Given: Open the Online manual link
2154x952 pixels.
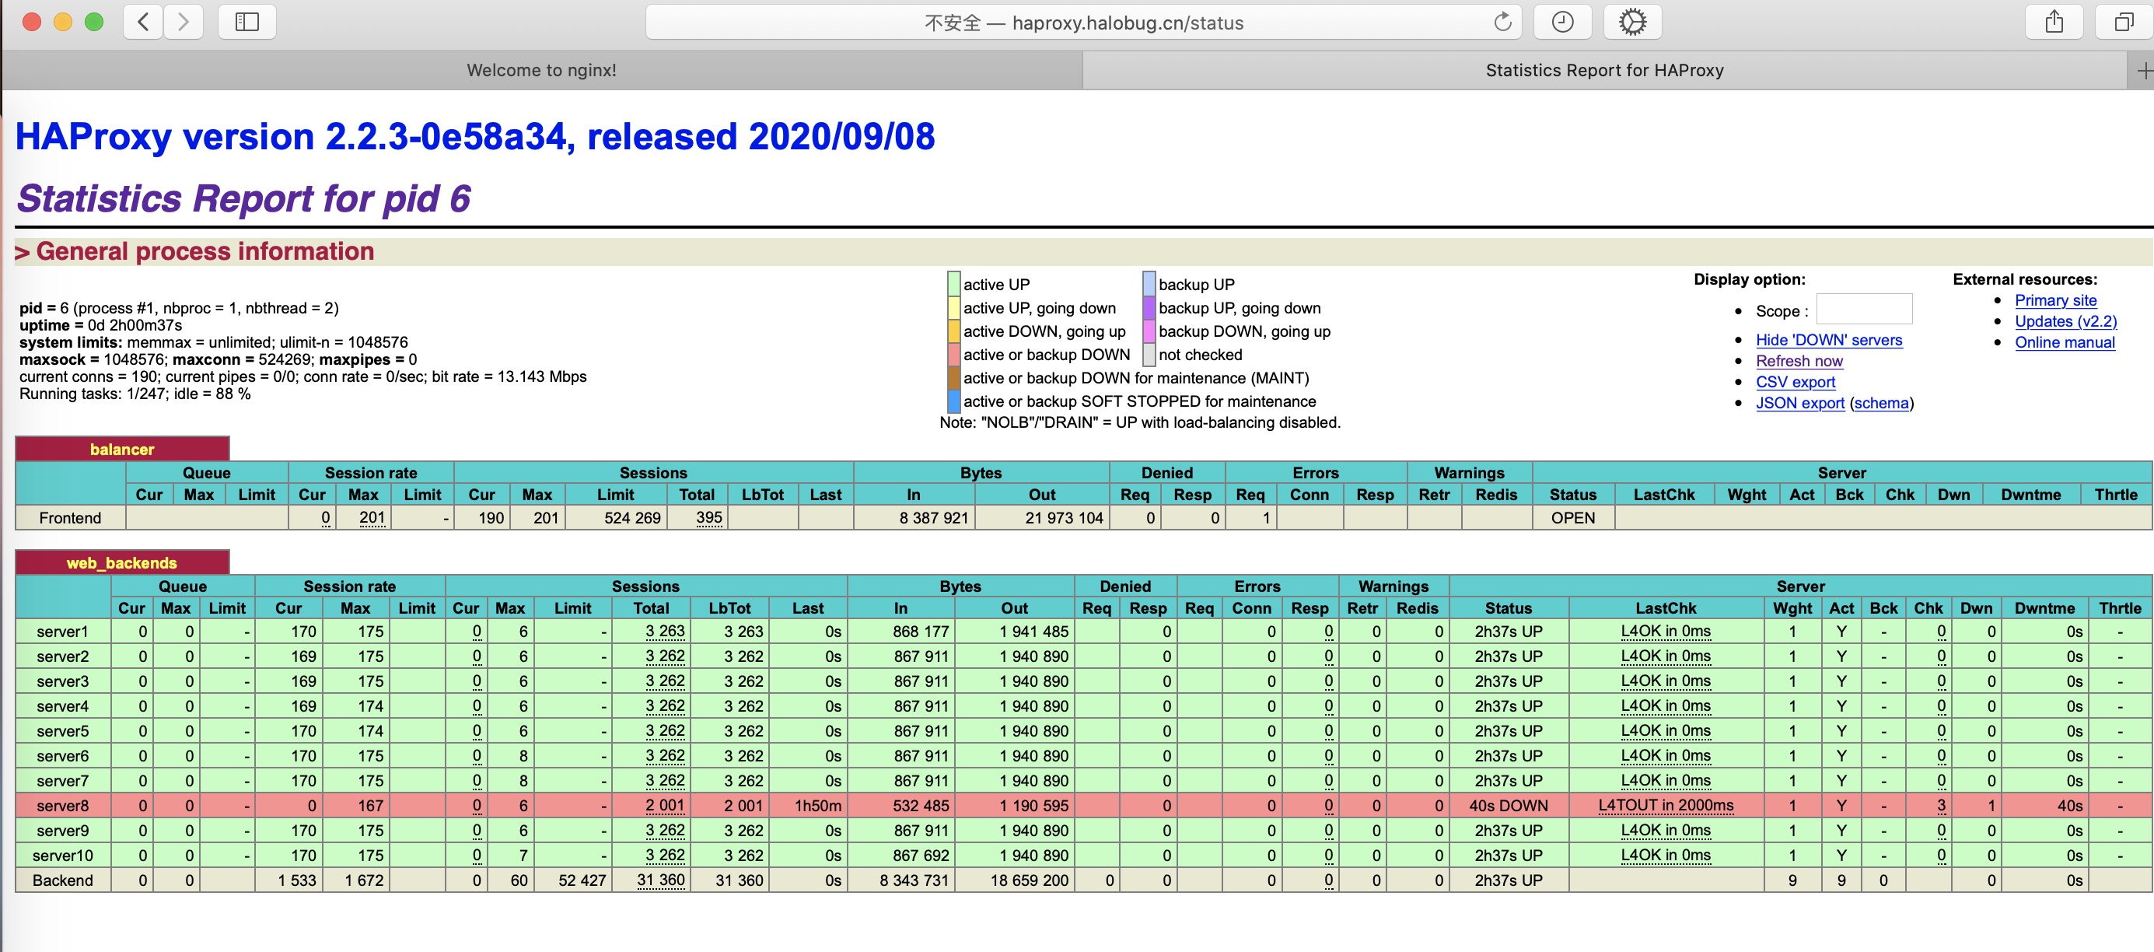Looking at the screenshot, I should [x=2065, y=341].
